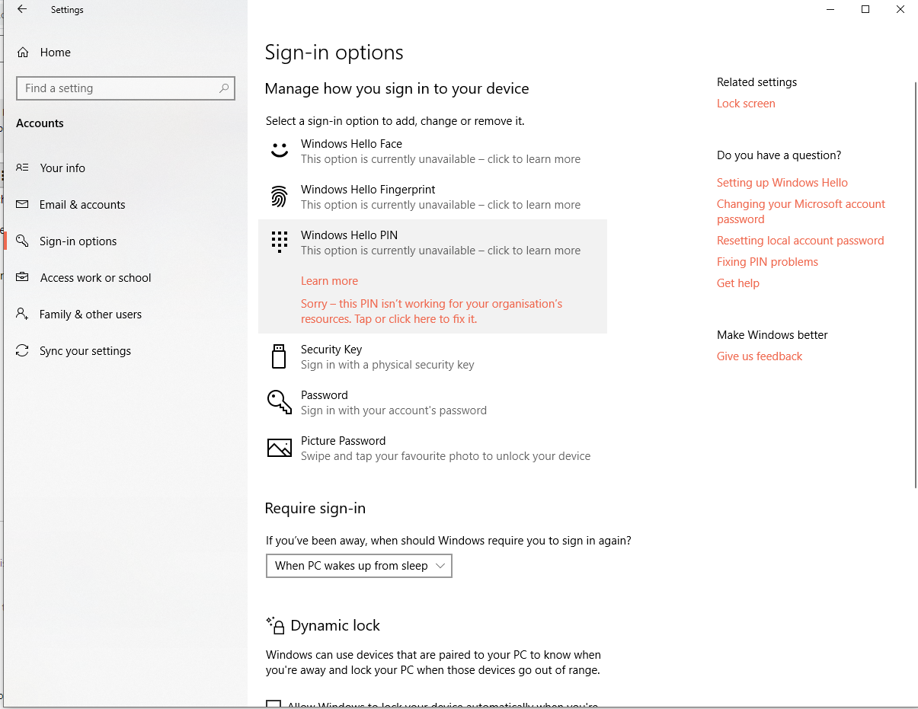Click the Picture Password image icon
Screen dimensions: 918x709
[x=279, y=447]
